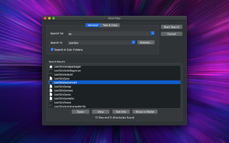The image size is (229, 143).
Task: Click the executable icon beside /usr/bin/avmetareadwrite
Action: click(51, 106)
